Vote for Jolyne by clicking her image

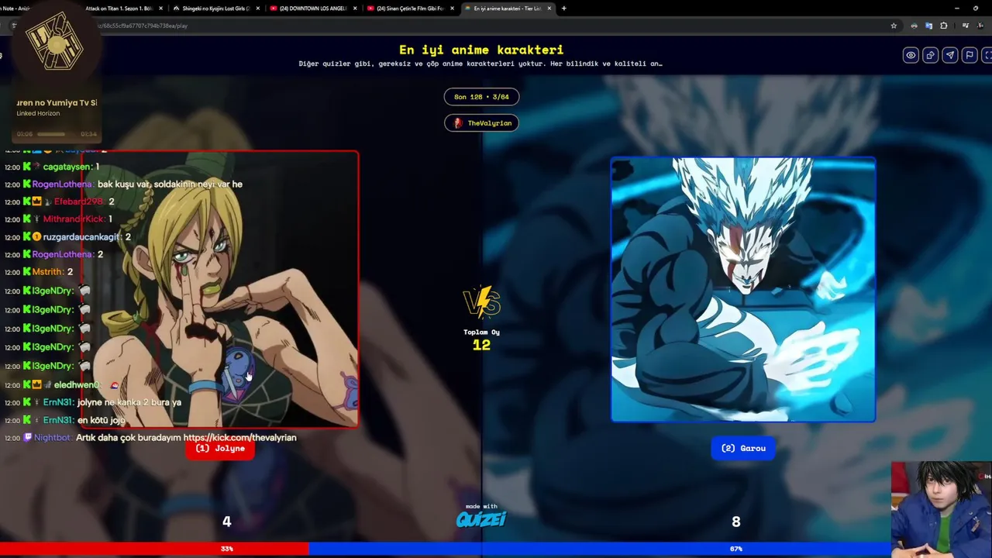(220, 289)
